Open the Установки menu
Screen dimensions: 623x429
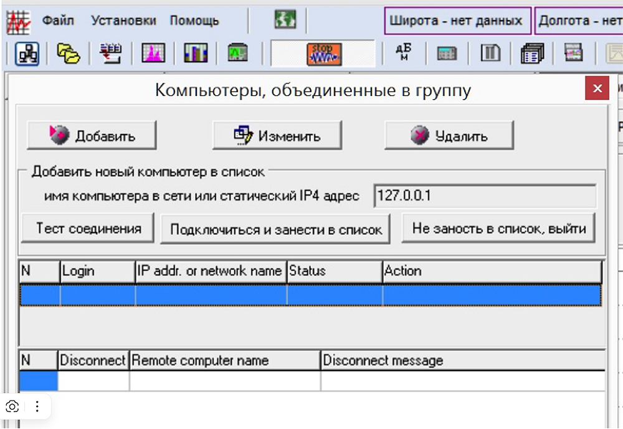click(x=124, y=20)
